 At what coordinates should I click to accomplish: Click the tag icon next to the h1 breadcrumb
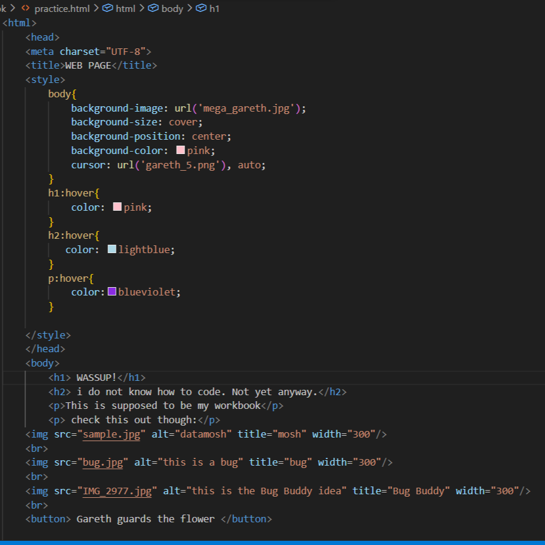[201, 9]
